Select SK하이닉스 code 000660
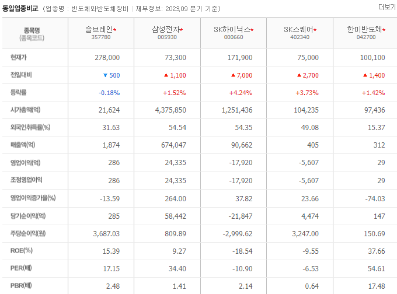 click(234, 37)
